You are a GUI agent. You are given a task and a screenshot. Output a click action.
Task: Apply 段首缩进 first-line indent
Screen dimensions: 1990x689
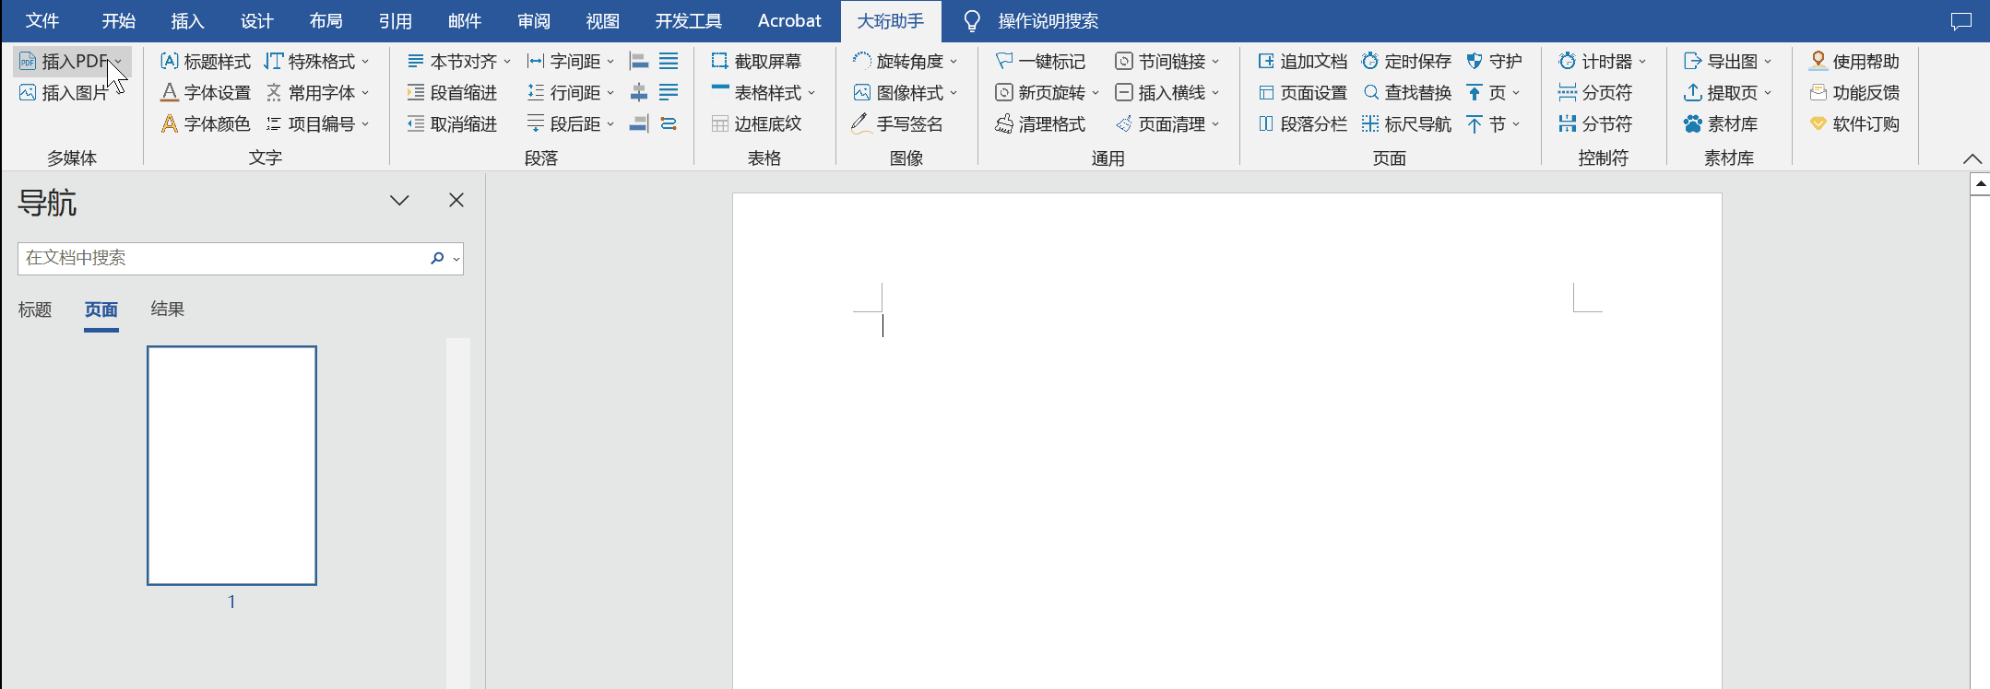point(452,93)
